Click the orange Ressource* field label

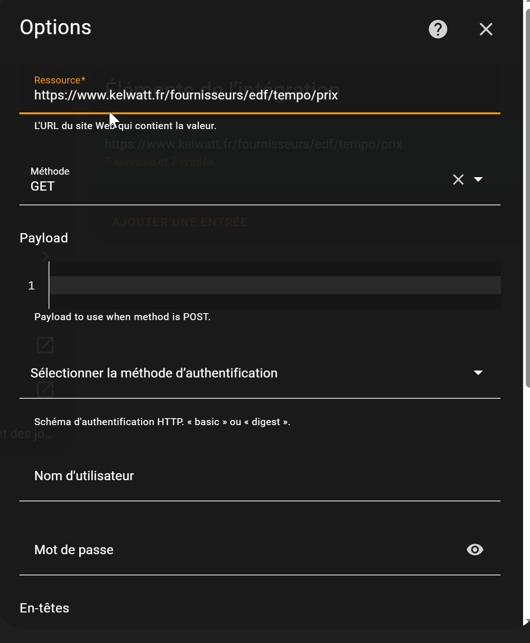click(x=60, y=80)
